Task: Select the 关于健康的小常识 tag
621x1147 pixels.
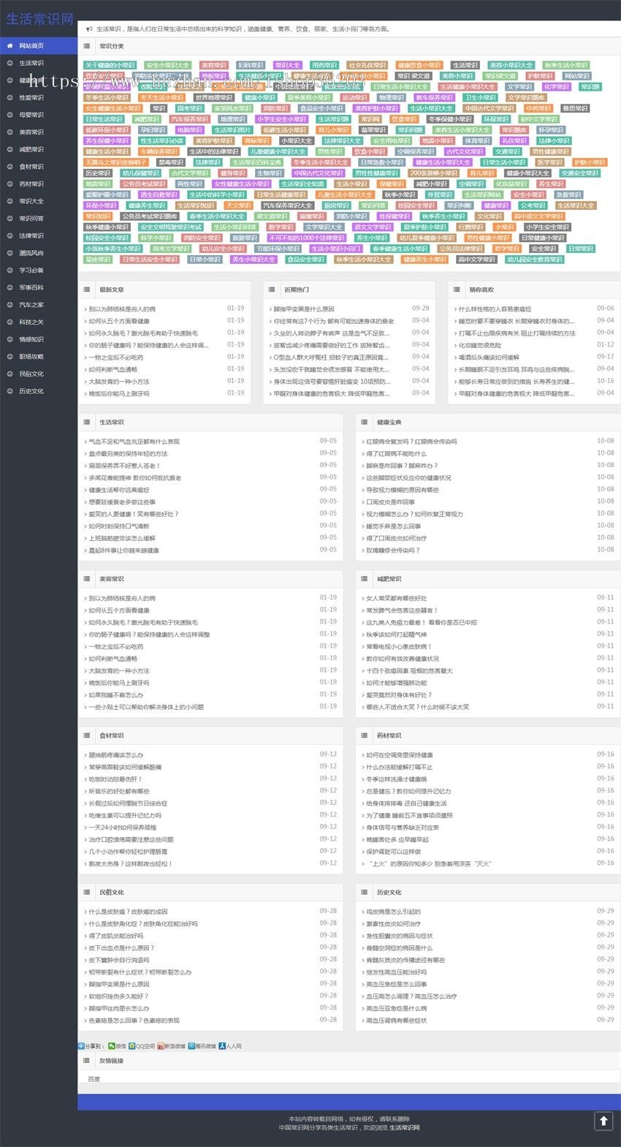Action: point(110,65)
